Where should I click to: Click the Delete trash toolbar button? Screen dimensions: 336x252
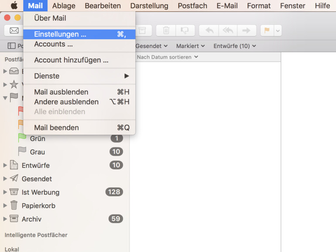[166, 31]
